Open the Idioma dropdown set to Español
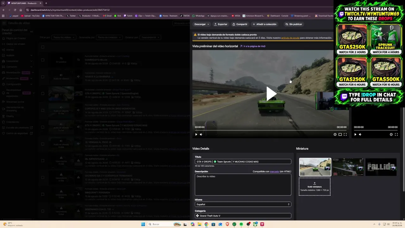This screenshot has height=228, width=405. pos(243,204)
